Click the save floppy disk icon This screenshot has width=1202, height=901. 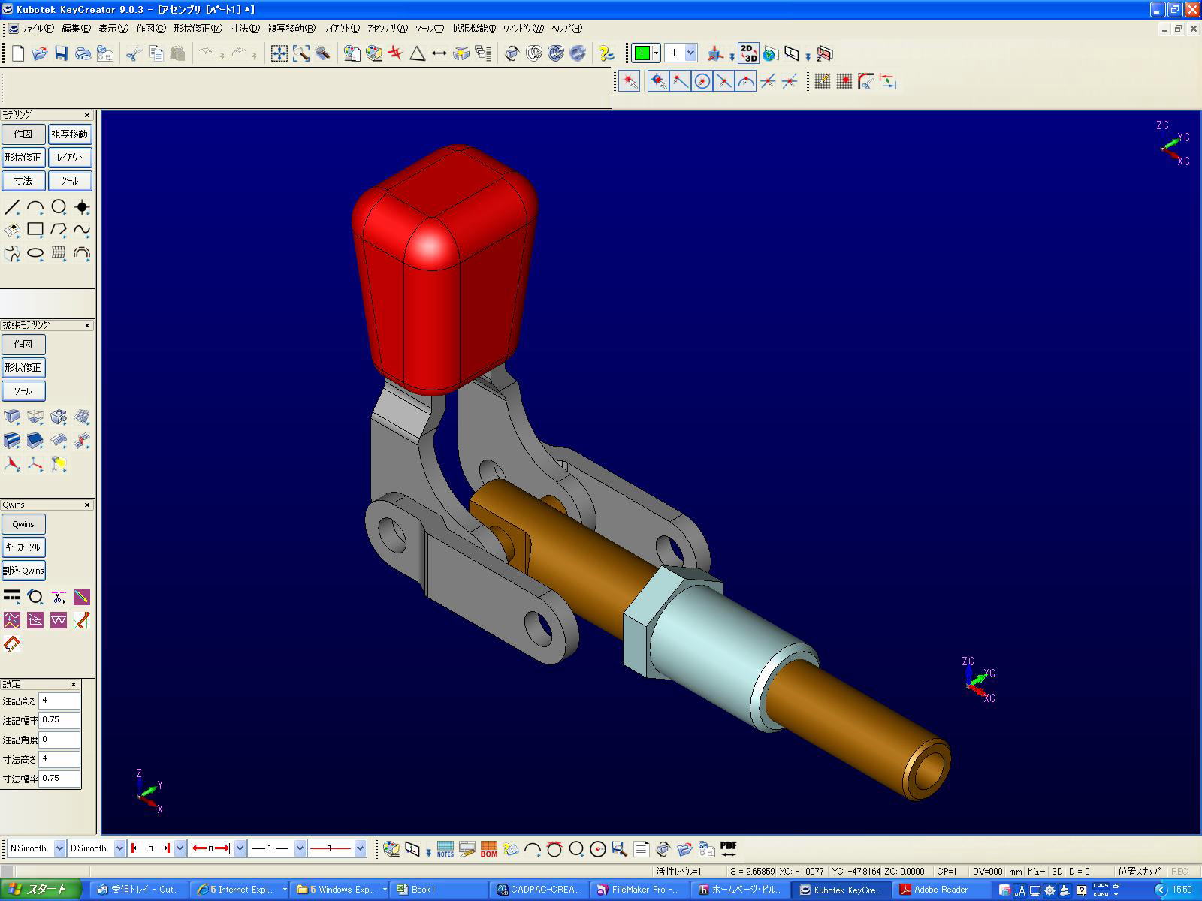[62, 53]
